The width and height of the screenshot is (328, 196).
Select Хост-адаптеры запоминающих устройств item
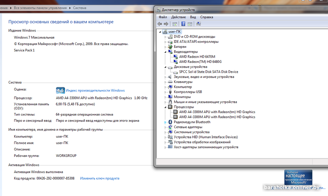click(x=206, y=147)
